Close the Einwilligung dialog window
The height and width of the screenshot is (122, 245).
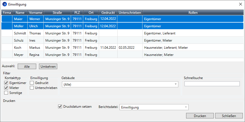point(240,4)
